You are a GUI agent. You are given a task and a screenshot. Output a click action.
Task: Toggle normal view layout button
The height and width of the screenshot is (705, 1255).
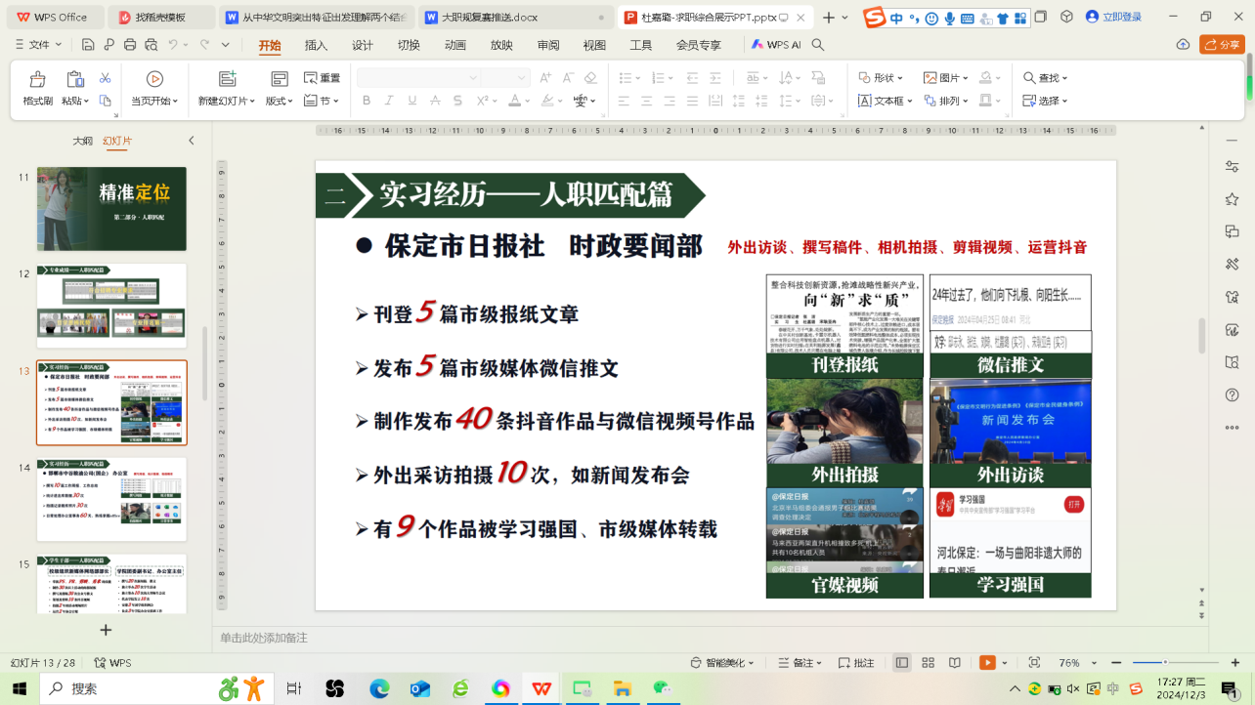tap(902, 663)
